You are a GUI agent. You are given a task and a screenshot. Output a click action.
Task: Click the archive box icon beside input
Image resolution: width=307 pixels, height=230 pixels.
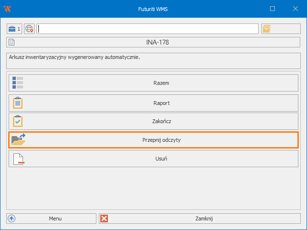tap(266, 29)
